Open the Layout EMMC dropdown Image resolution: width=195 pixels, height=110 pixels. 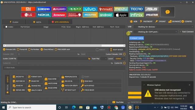click(120, 59)
